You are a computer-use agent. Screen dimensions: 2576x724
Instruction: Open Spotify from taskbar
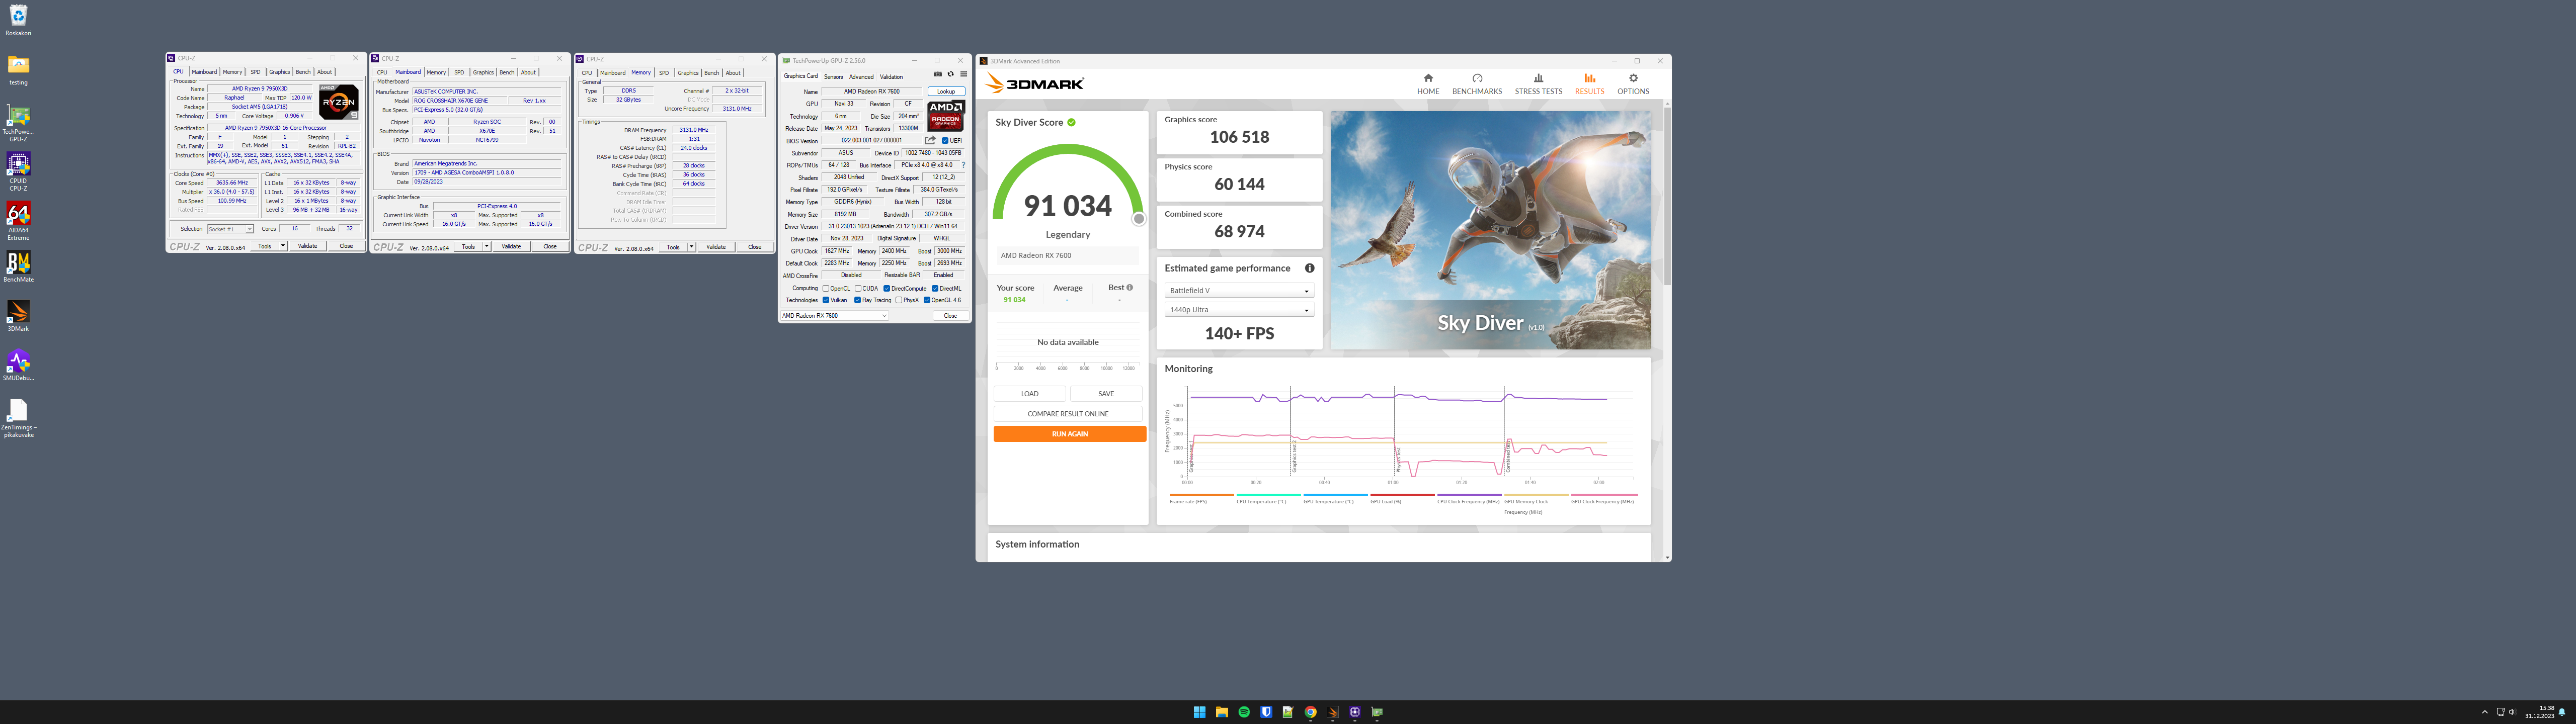click(1244, 712)
